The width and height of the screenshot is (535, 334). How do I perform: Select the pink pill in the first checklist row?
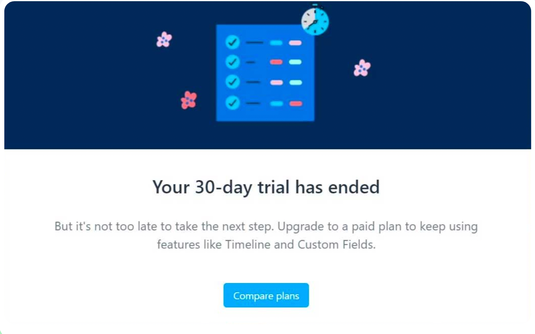(x=295, y=43)
